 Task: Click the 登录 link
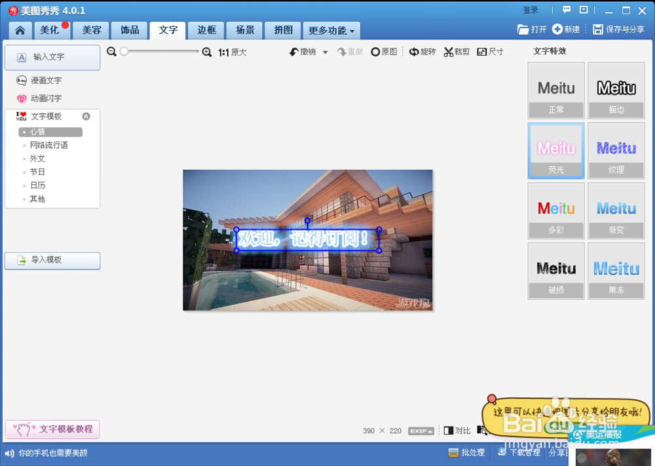[531, 10]
